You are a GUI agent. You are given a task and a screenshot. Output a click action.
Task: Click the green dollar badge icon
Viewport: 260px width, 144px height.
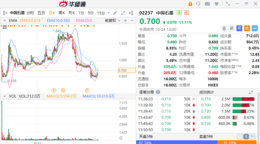pyautogui.click(x=179, y=12)
